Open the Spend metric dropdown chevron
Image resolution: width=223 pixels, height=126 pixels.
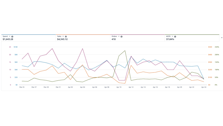[10, 37]
